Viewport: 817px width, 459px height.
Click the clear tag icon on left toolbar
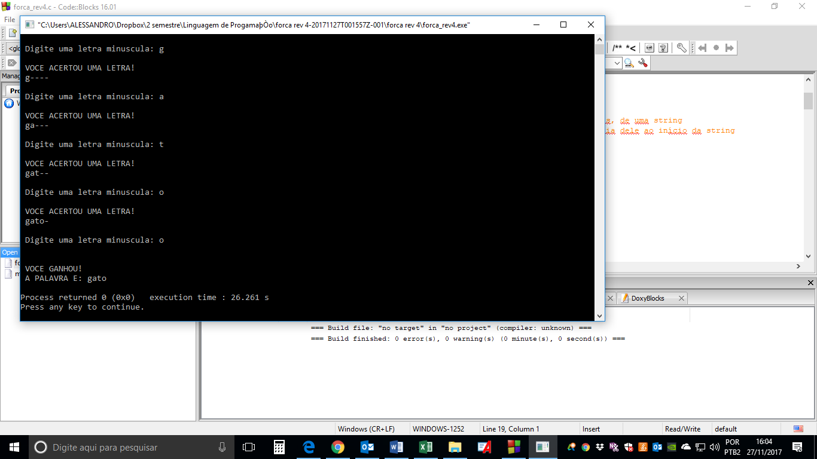click(x=12, y=63)
